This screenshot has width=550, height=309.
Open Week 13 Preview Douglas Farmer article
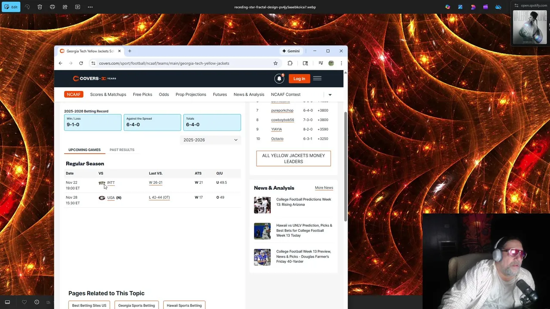coord(303,257)
